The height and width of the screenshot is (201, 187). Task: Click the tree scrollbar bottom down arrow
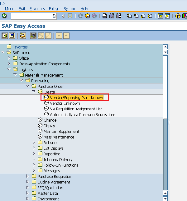click(x=165, y=199)
